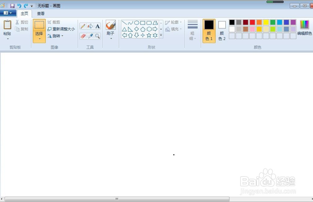Select the Fill with color bucket tool
The width and height of the screenshot is (313, 202).
pyautogui.click(x=90, y=26)
